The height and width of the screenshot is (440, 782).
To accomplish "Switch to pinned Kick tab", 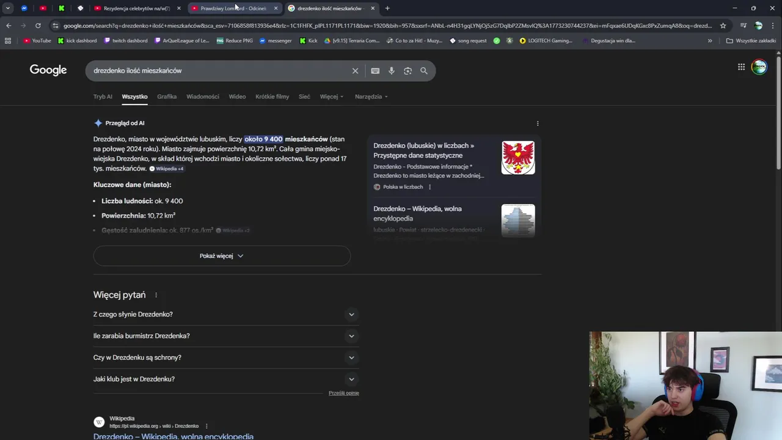I will pos(61,8).
